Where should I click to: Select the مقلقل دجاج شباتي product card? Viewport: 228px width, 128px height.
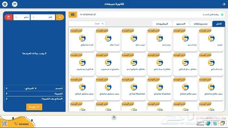tap(185, 64)
